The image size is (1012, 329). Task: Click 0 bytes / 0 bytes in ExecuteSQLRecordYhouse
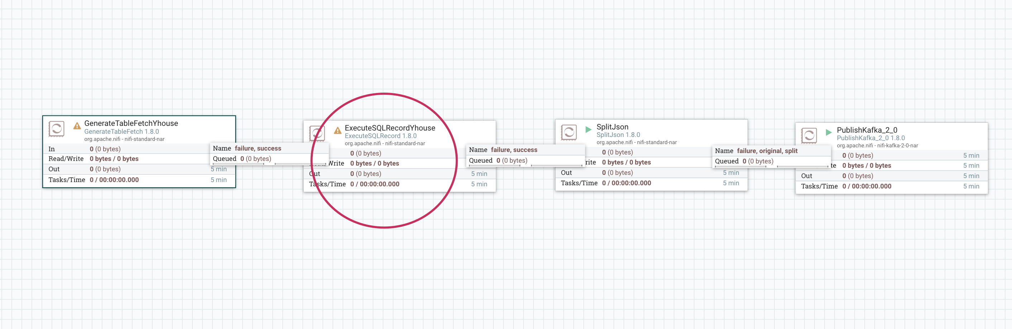374,163
